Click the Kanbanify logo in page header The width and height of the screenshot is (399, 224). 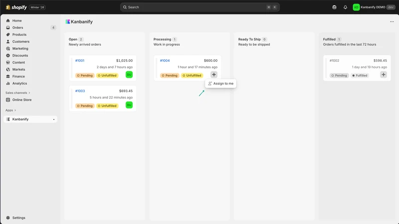click(68, 21)
